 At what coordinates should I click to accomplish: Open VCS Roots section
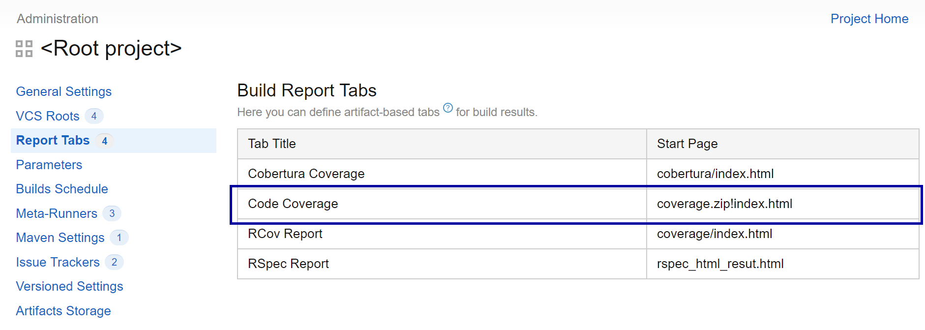pos(48,116)
